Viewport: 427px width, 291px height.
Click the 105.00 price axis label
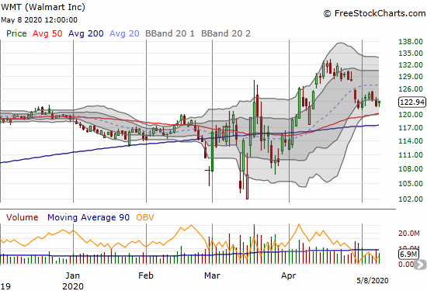(411, 183)
